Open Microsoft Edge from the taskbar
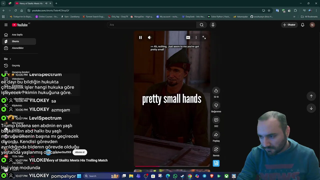This screenshot has width=320, height=180. [x=168, y=176]
